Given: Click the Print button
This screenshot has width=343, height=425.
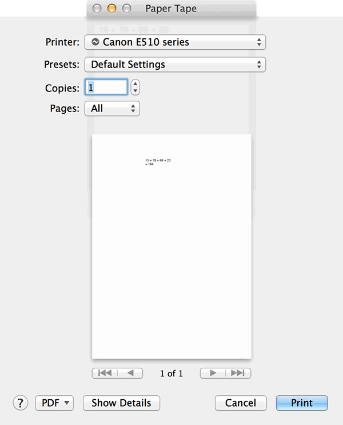Looking at the screenshot, I should pyautogui.click(x=302, y=403).
